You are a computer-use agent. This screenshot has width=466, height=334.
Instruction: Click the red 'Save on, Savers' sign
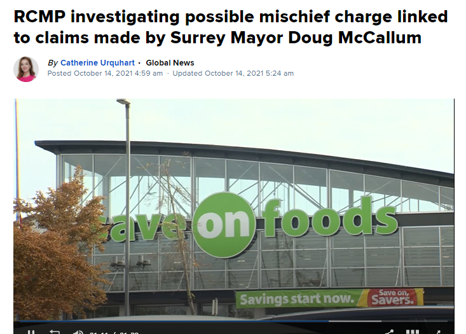pyautogui.click(x=393, y=297)
